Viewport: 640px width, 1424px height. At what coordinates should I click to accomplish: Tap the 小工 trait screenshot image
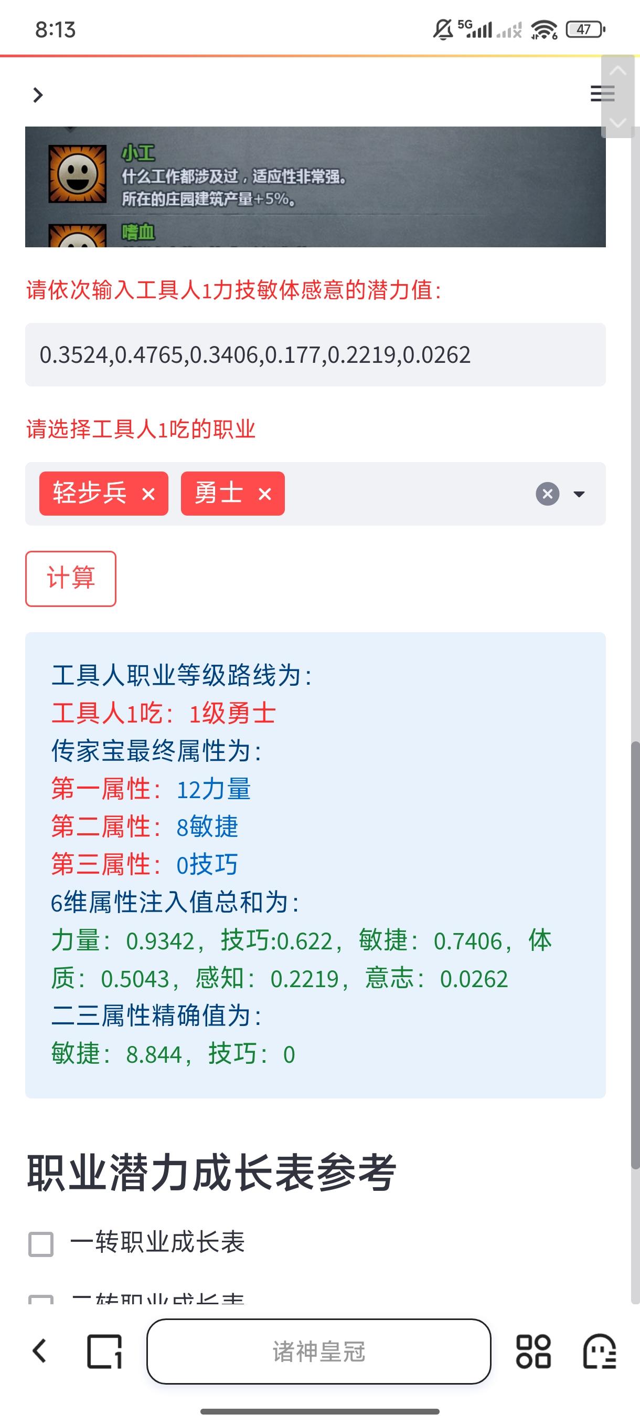(x=315, y=187)
